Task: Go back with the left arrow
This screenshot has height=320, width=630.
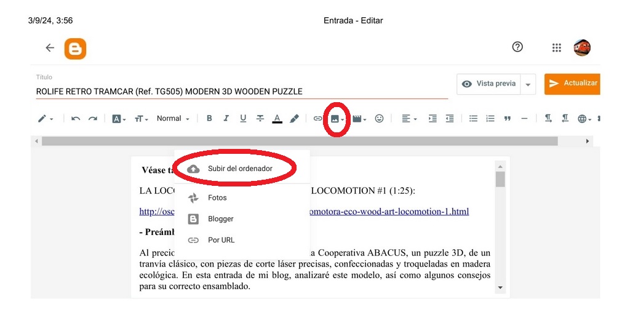Action: coord(50,48)
